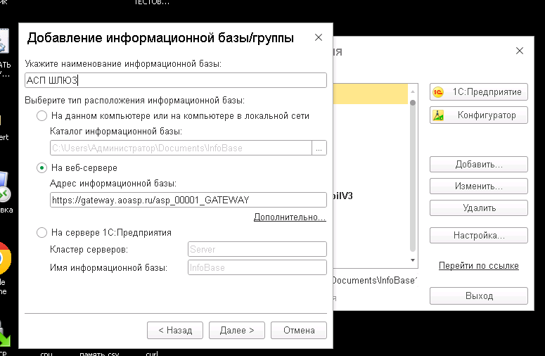This screenshot has height=356, width=545.
Task: Click the 1С:Предприятие launch button
Action: (479, 92)
